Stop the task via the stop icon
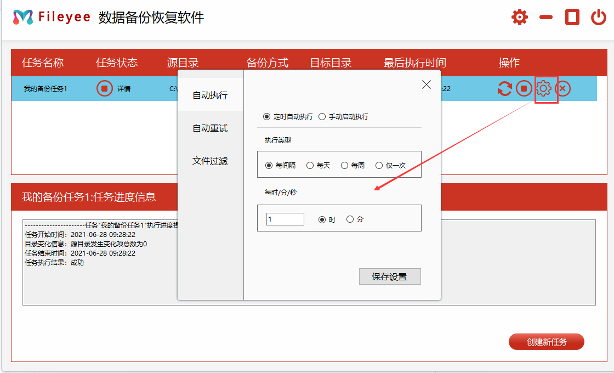The image size is (614, 373). [525, 88]
